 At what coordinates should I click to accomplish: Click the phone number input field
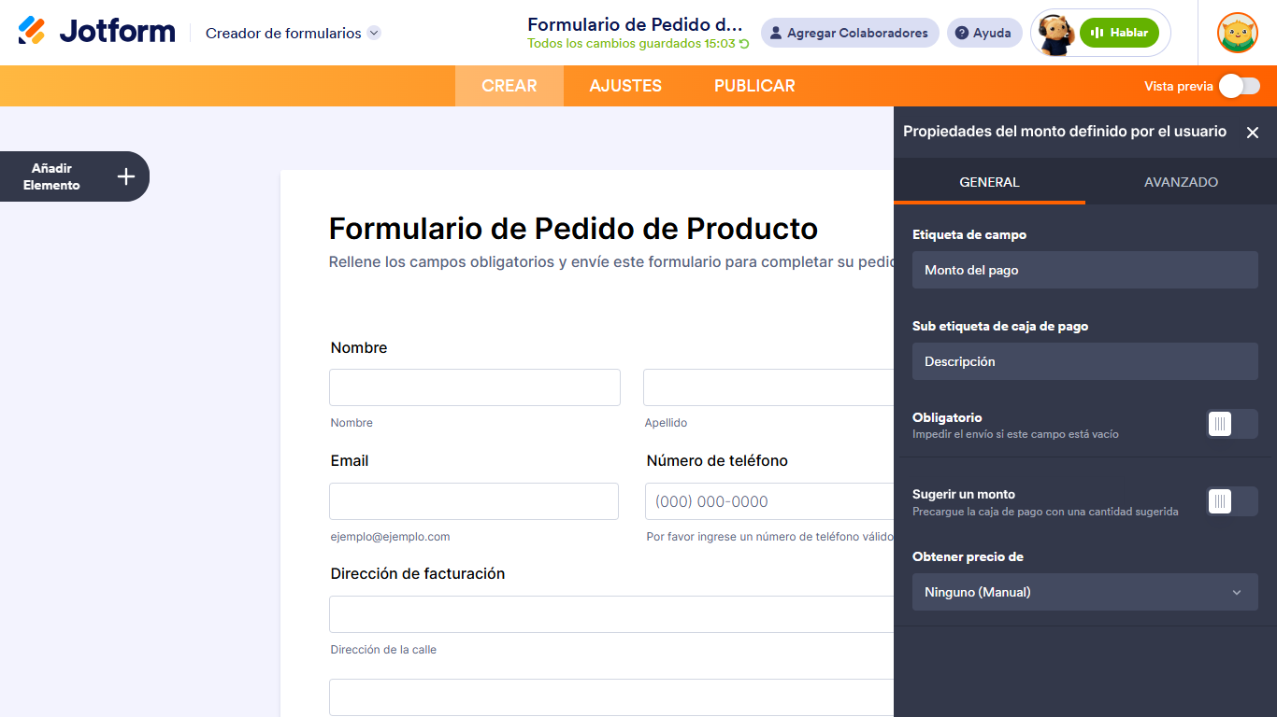tap(769, 501)
